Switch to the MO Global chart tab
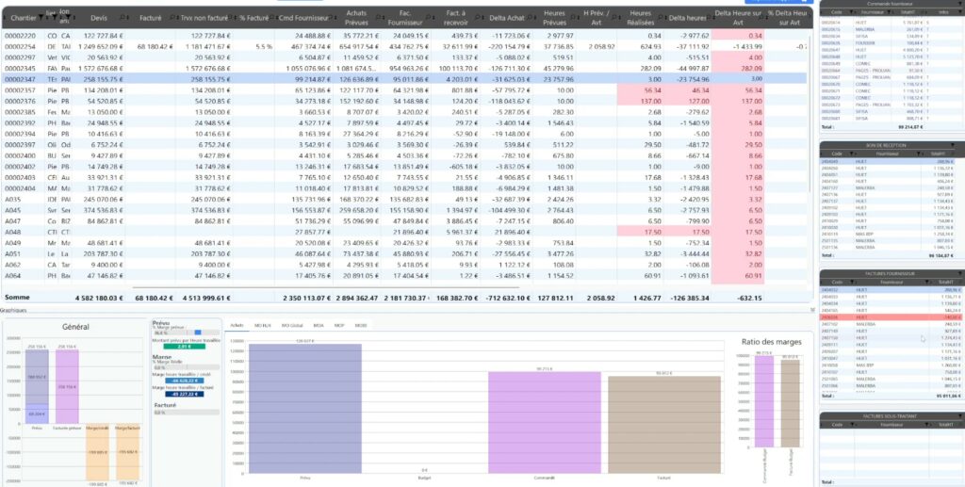965x487 pixels. pos(292,324)
